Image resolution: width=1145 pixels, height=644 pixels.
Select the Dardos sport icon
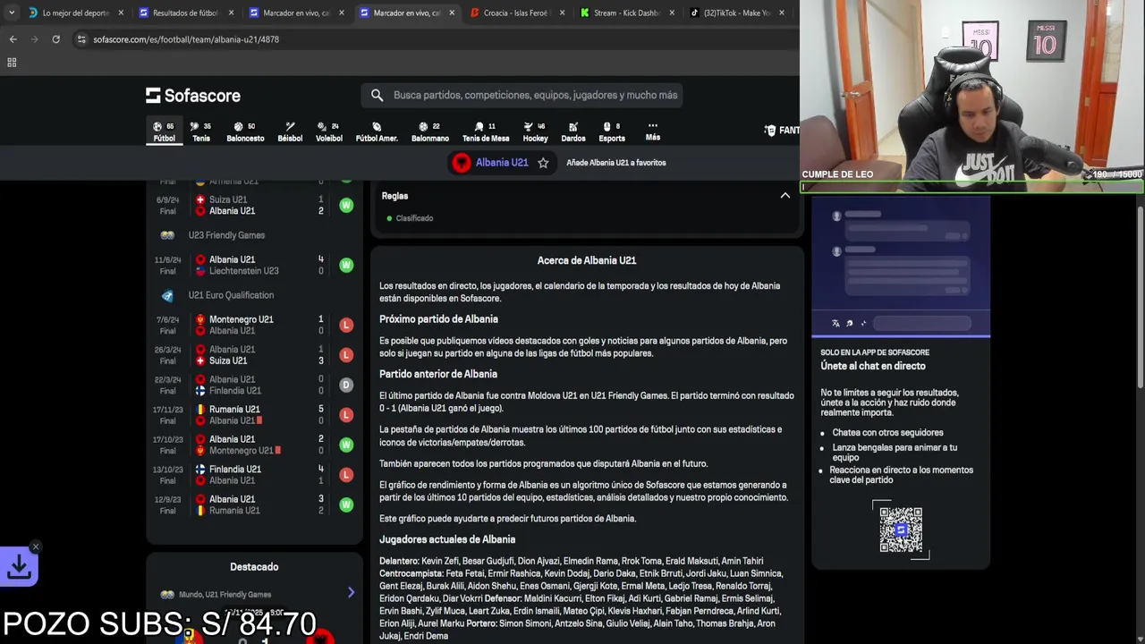(573, 131)
